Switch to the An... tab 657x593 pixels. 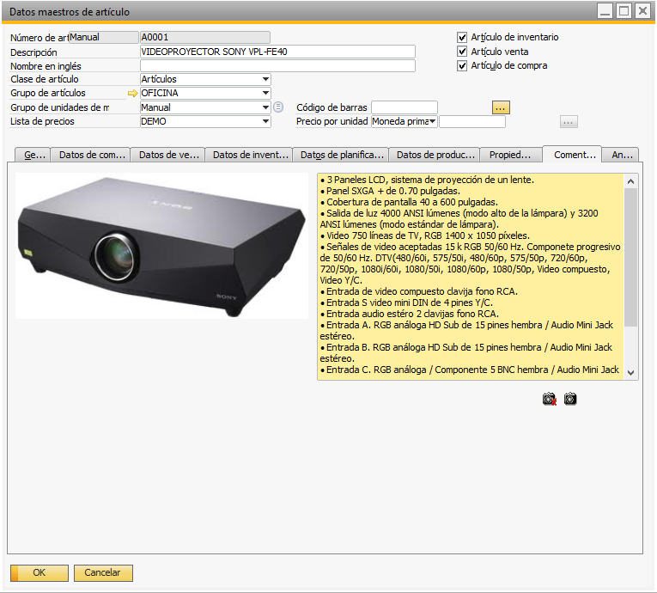(621, 155)
